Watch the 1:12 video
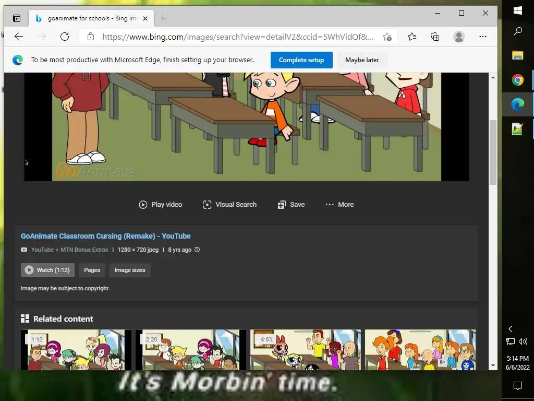534x401 pixels. coord(47,270)
